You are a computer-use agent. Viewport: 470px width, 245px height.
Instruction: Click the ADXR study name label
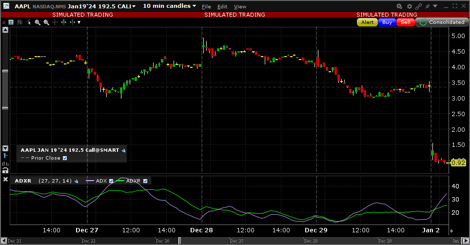point(23,181)
